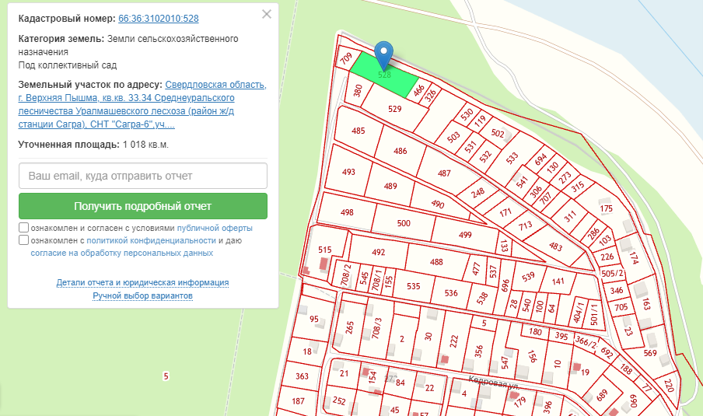703x416 pixels.
Task: Open Ручной выбор вариантов link
Action: tap(142, 295)
